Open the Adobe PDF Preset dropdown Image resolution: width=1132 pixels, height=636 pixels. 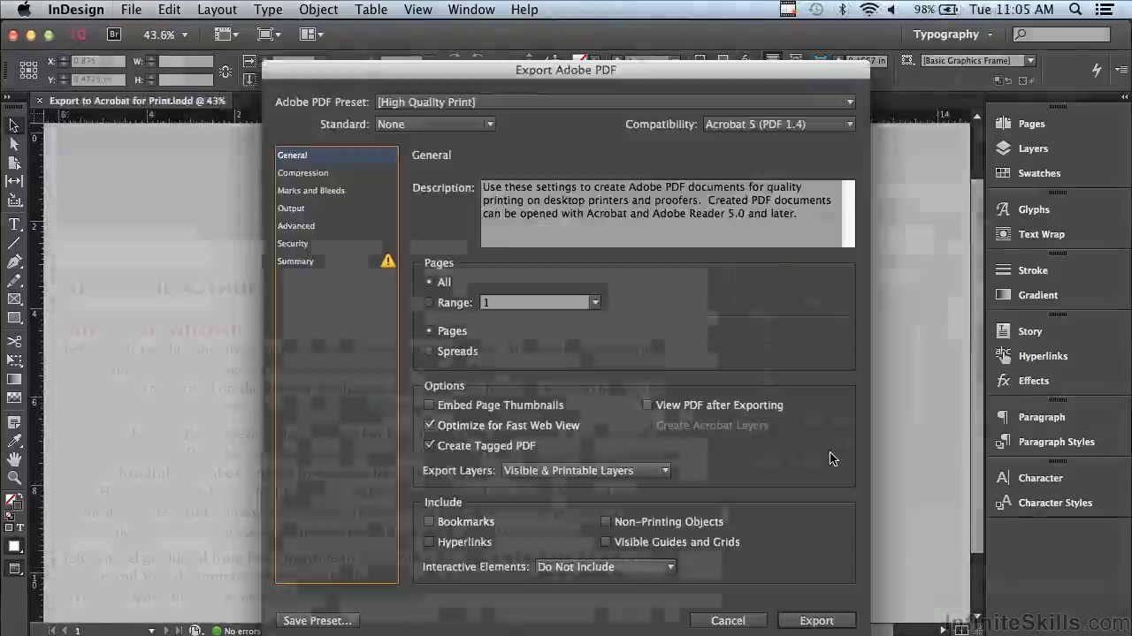[616, 102]
